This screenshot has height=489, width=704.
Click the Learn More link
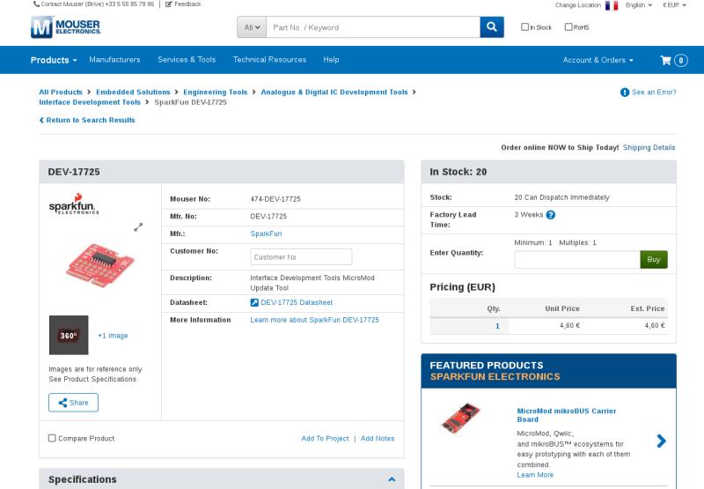(535, 475)
